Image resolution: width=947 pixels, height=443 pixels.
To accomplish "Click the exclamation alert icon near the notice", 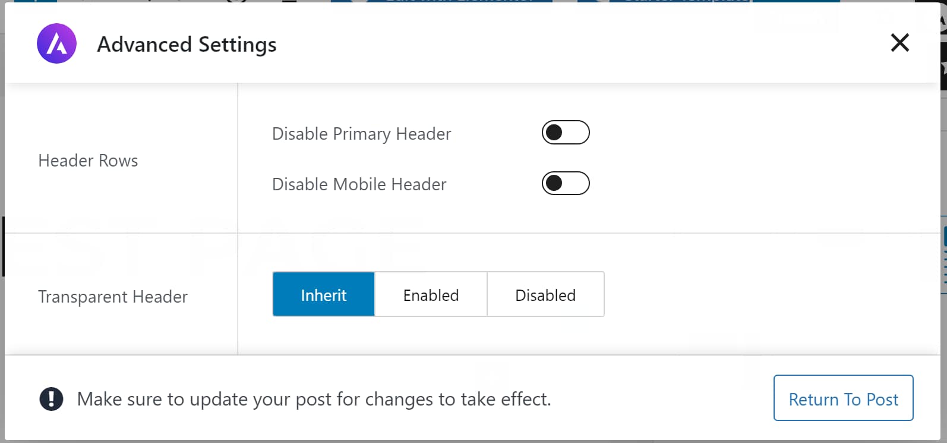I will click(x=51, y=399).
